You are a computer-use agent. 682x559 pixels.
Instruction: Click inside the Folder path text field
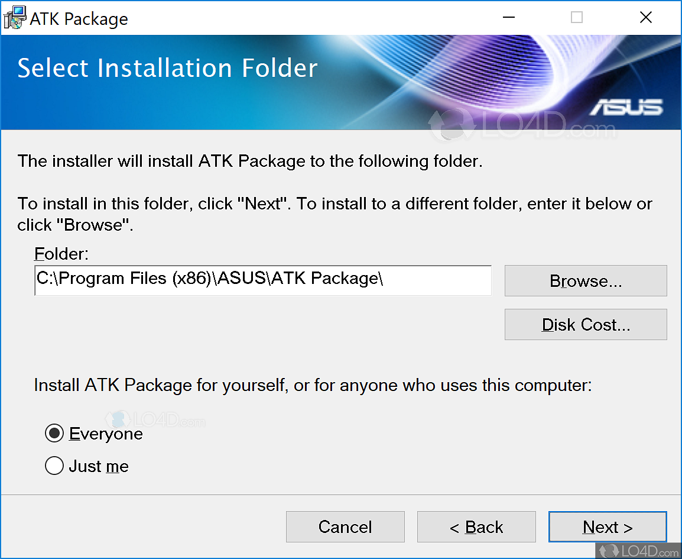click(x=263, y=280)
